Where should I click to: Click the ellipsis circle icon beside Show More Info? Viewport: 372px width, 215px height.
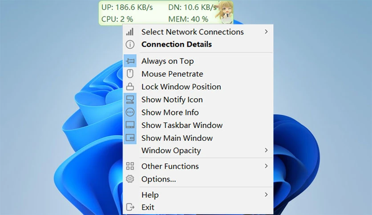(x=130, y=112)
